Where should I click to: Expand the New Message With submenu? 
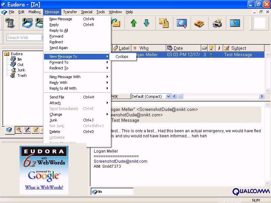pos(77,77)
